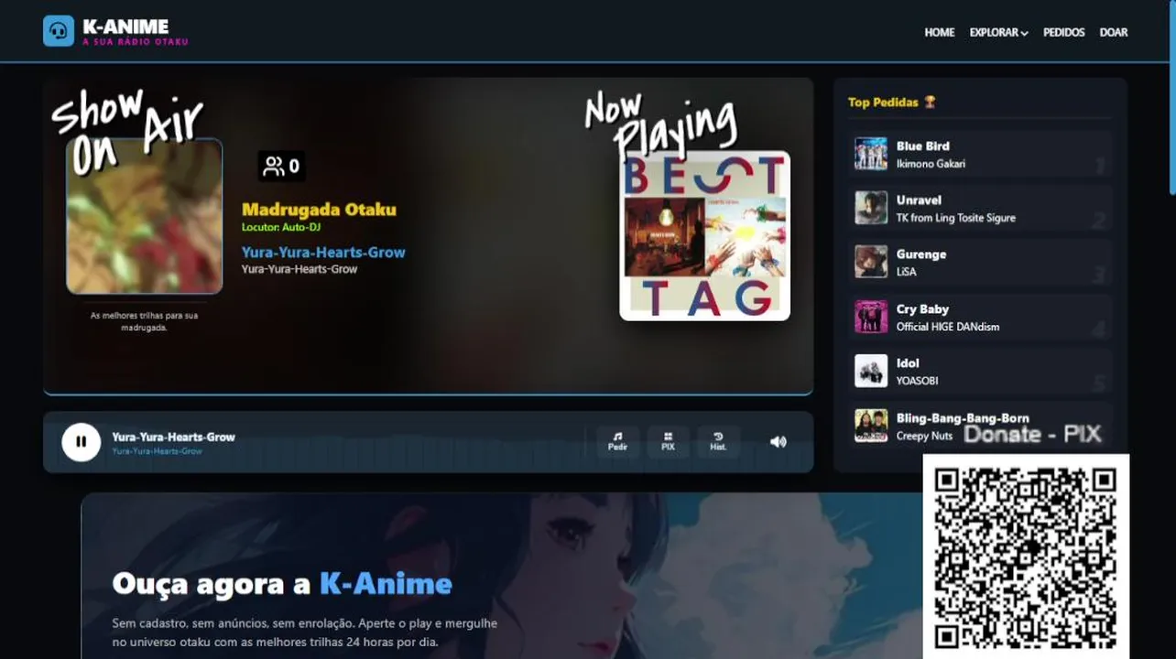
Task: Open the Pedir song request button
Action: [x=618, y=442]
